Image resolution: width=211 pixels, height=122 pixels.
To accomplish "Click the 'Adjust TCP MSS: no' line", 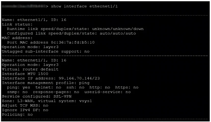I will pyautogui.click(x=25, y=105).
